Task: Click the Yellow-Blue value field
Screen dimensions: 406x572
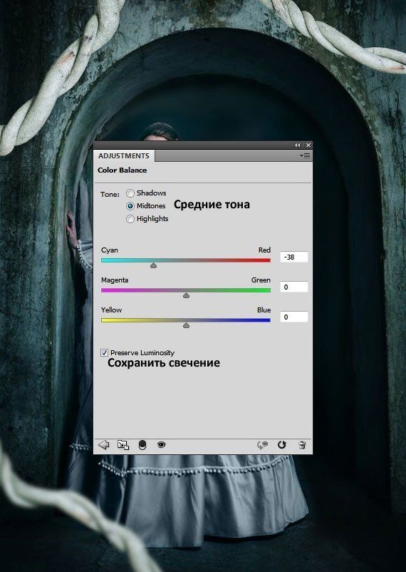Action: point(293,317)
